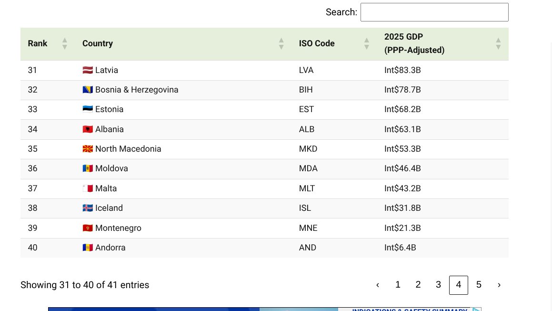This screenshot has width=552, height=311.
Task: Click the ISO Code header text
Action: (317, 43)
